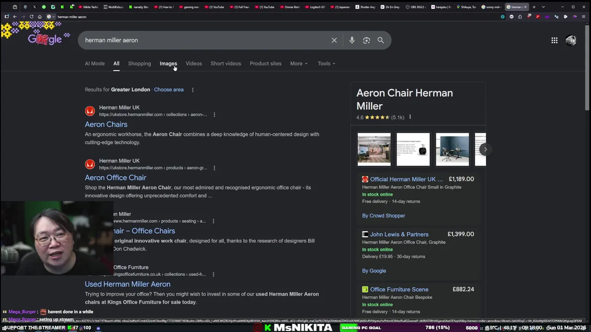The width and height of the screenshot is (591, 332).
Task: Select the Product sites filter
Action: 265,64
